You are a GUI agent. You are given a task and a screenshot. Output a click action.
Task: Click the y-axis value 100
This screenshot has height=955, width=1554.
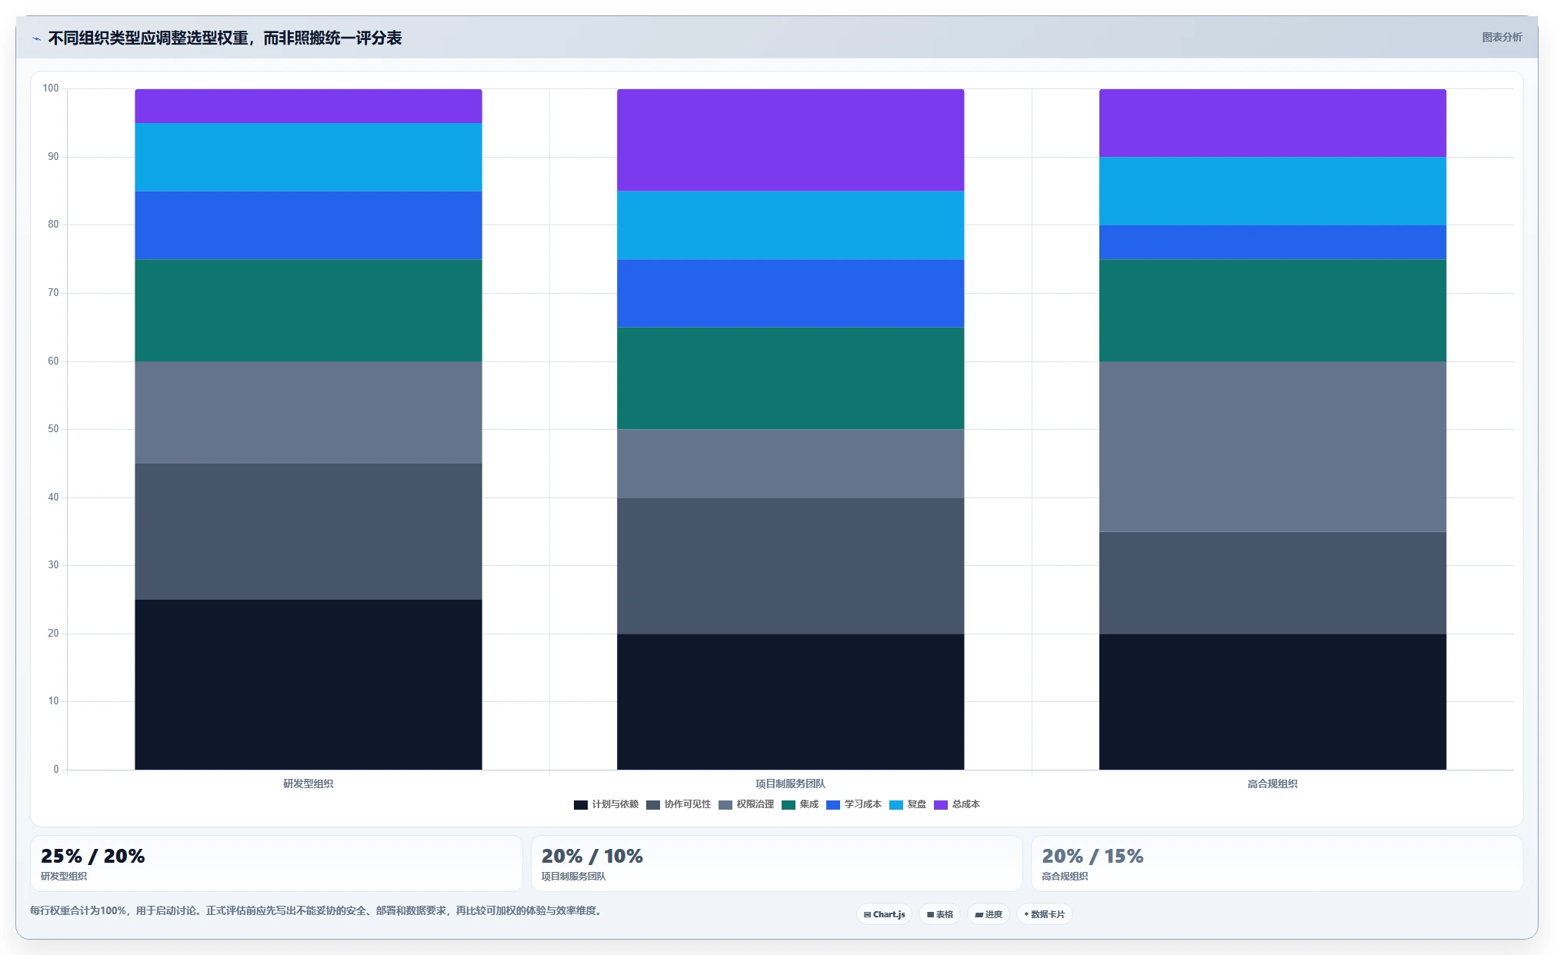(x=51, y=88)
